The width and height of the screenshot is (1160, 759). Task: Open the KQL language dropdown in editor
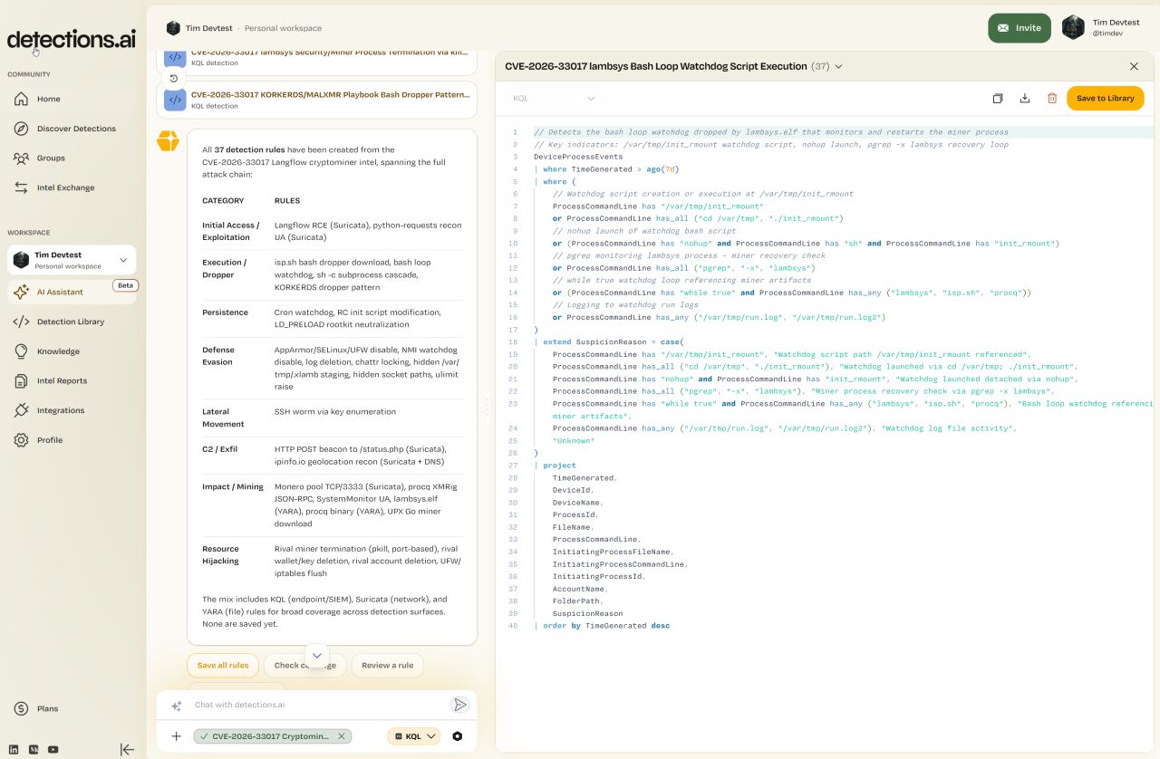pos(554,98)
